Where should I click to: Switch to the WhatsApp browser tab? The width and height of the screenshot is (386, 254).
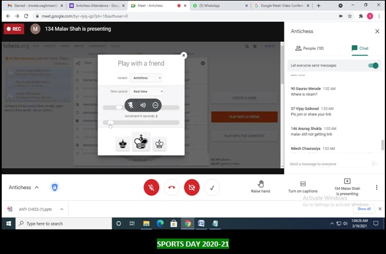220,6
